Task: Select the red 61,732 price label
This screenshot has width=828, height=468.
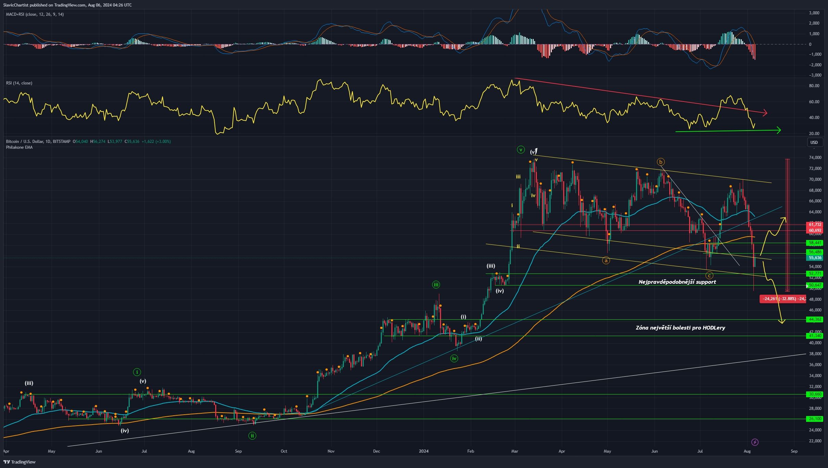Action: click(x=815, y=225)
